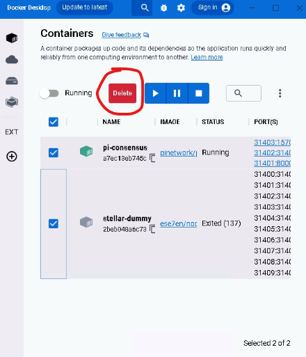Click the stellar-dummy port entry 31409:314

273,273
